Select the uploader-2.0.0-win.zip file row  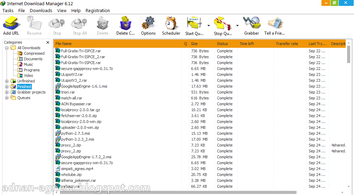tap(200, 127)
